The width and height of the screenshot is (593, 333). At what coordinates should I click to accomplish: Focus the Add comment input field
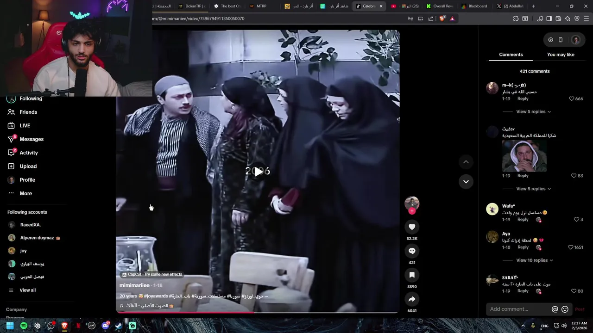point(518,309)
